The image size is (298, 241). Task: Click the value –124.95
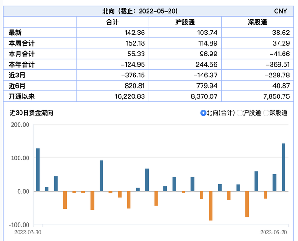click(x=133, y=64)
